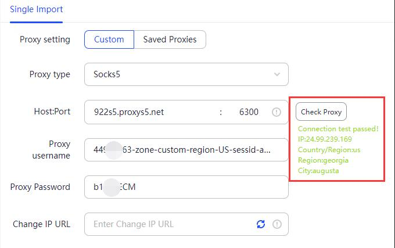The width and height of the screenshot is (395, 248).
Task: Click the chevron arrow on Socks5 dropdown
Action: pyautogui.click(x=277, y=74)
